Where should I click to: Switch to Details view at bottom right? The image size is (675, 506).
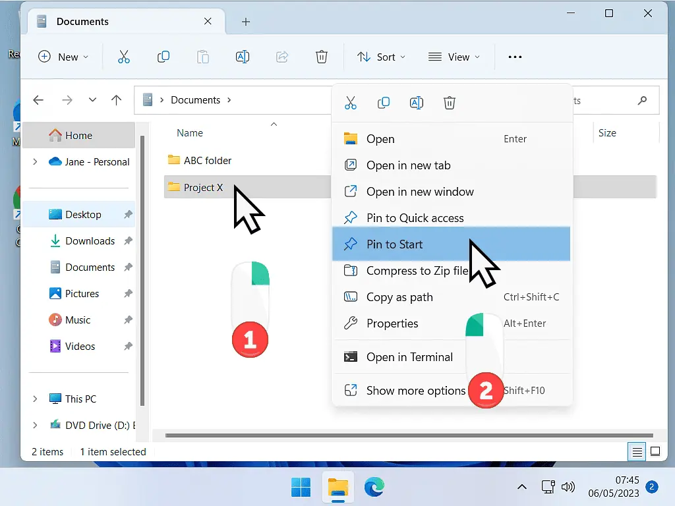[637, 452]
